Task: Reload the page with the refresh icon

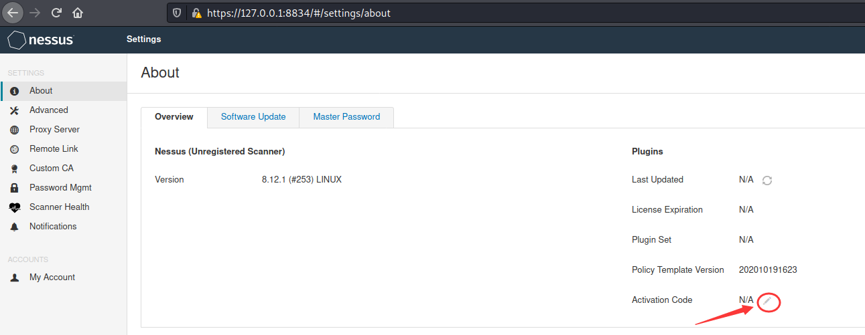Action: point(56,13)
